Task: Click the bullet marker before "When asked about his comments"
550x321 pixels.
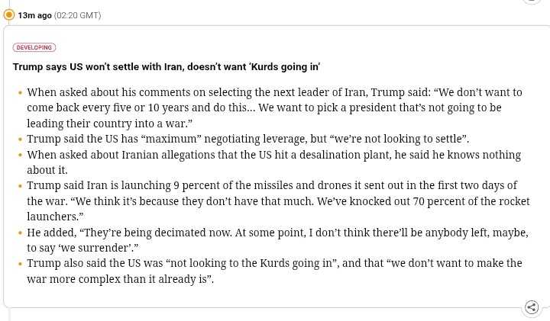Action: pyautogui.click(x=20, y=93)
